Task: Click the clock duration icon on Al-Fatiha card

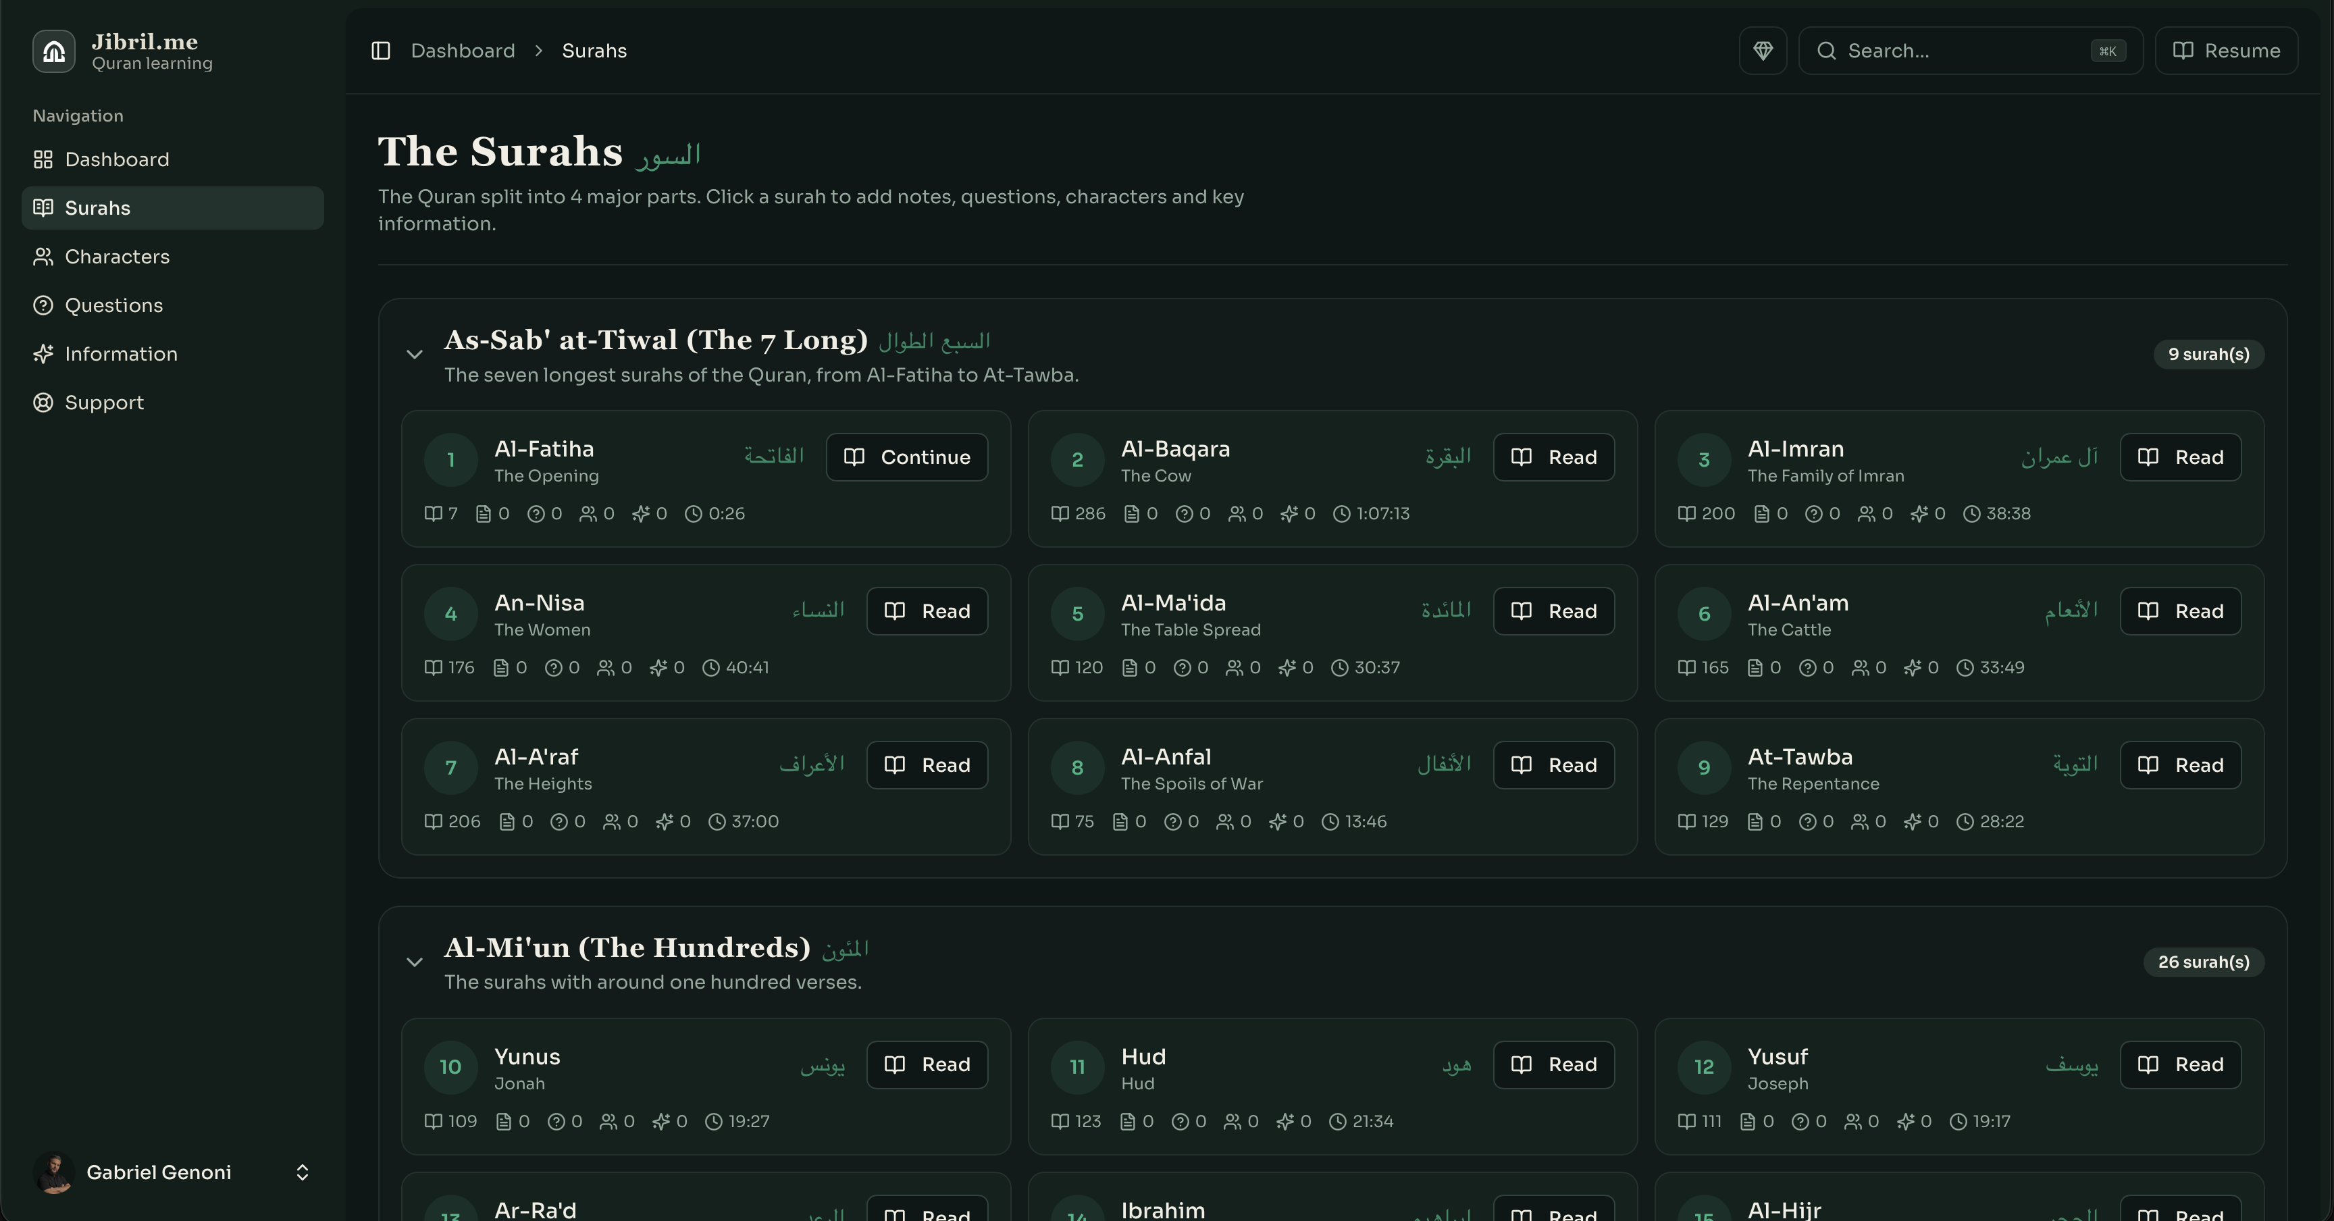Action: 693,513
